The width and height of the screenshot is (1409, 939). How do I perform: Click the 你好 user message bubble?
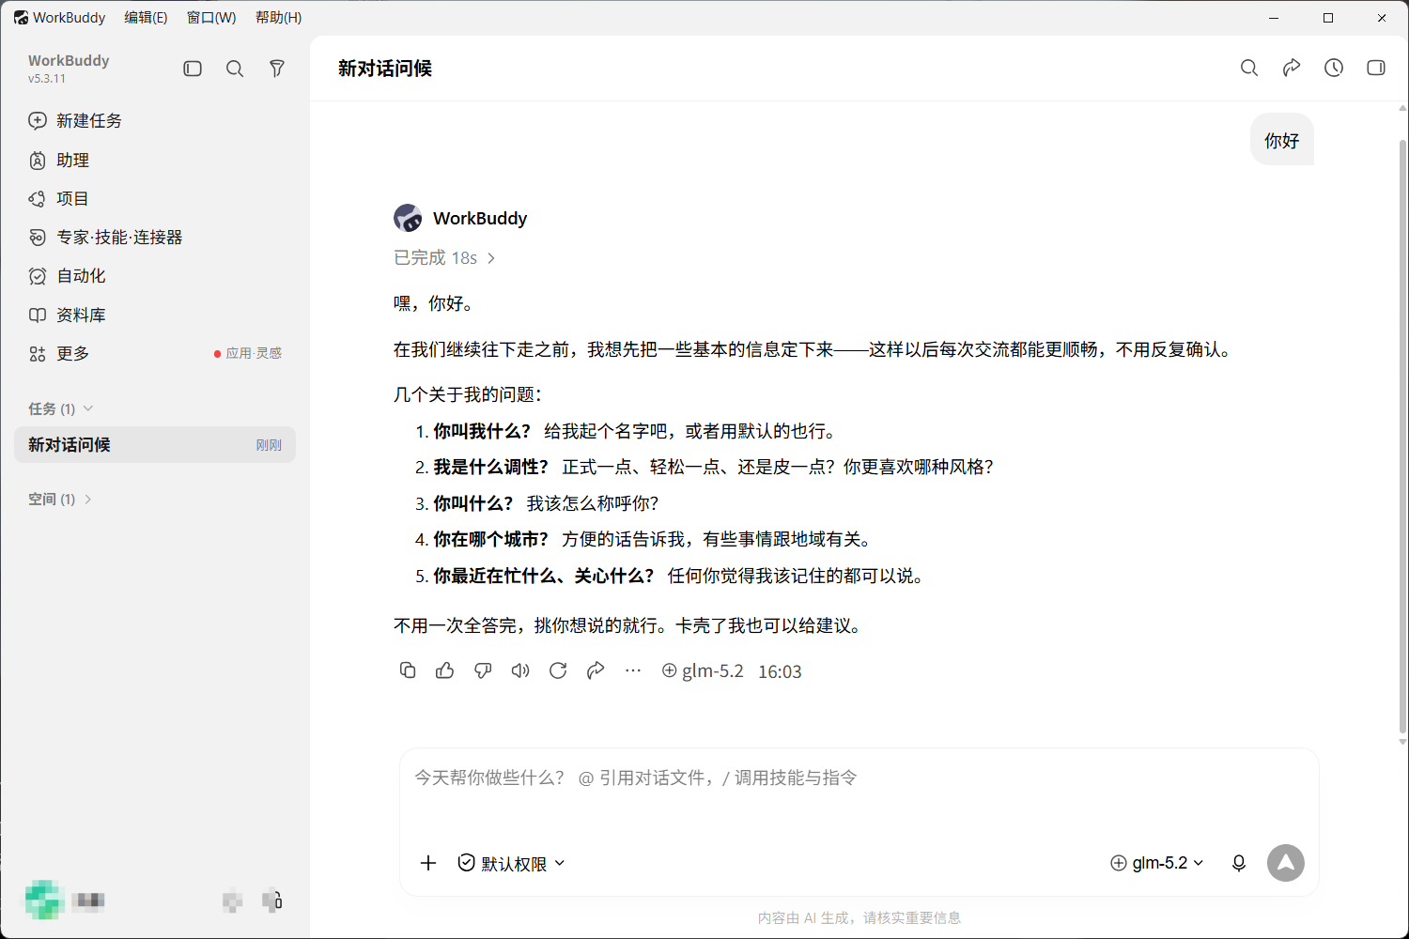[x=1281, y=140]
